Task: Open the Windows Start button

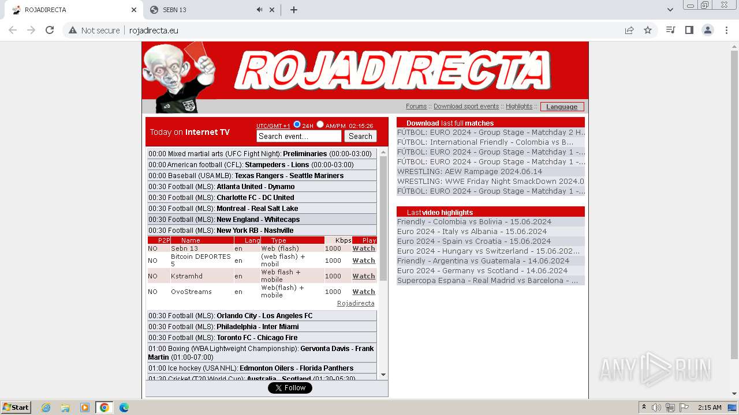Action: 16,407
